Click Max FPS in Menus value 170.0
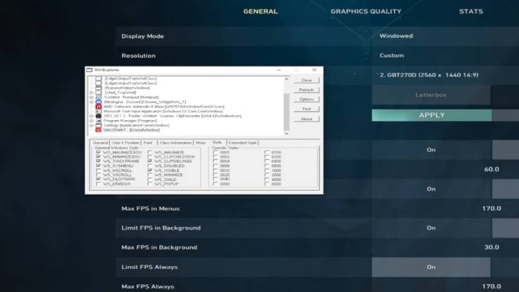The height and width of the screenshot is (292, 519). tap(491, 208)
